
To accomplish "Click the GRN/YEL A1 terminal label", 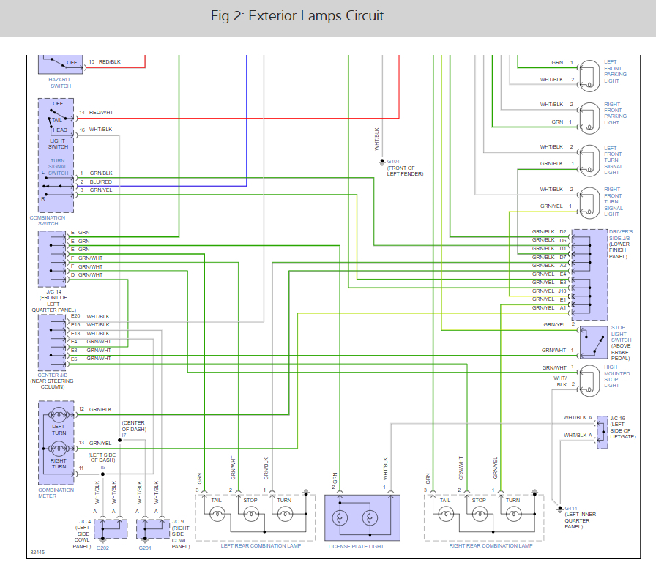I will pos(549,308).
